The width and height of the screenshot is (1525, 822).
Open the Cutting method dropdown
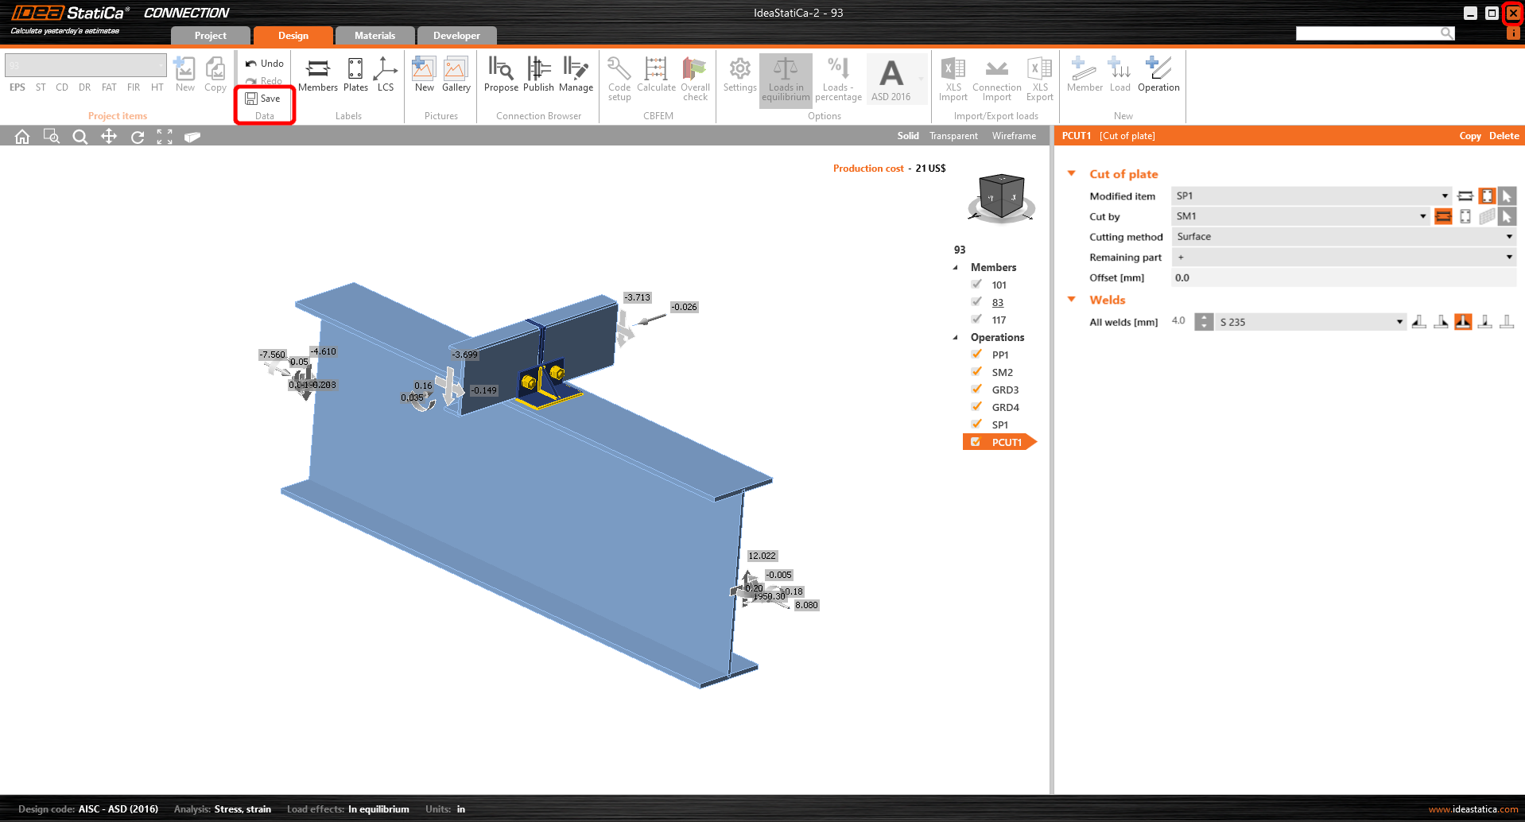pyautogui.click(x=1508, y=236)
